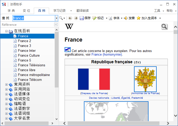Collapse the 在线百科 tree node
Viewport: 178px width, 126px height.
[x=6, y=31]
